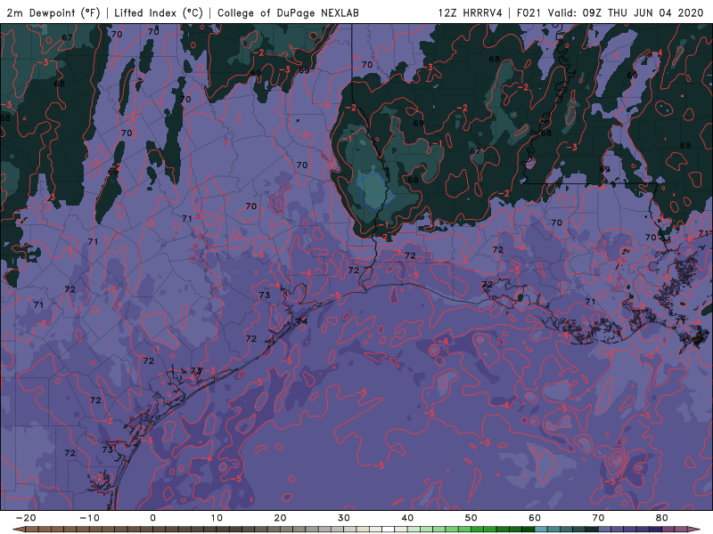
Task: Click the "-20" color bar label
Action: [26, 518]
